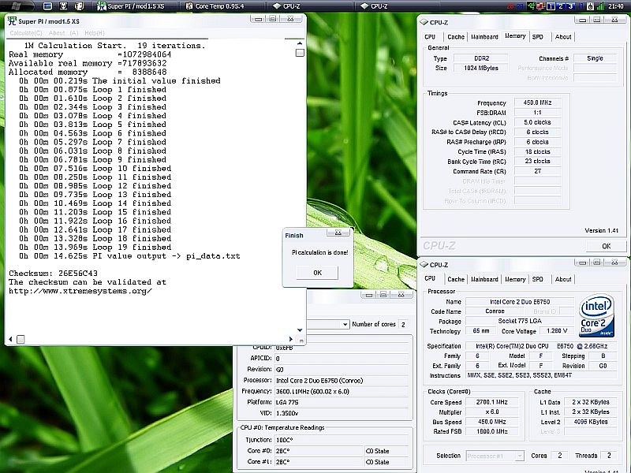Open Memory tab in the CPU-Z processor window
631x473 pixels.
pos(515,279)
